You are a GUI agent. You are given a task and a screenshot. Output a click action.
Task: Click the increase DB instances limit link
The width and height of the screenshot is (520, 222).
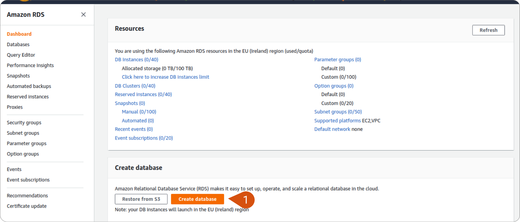(x=165, y=77)
